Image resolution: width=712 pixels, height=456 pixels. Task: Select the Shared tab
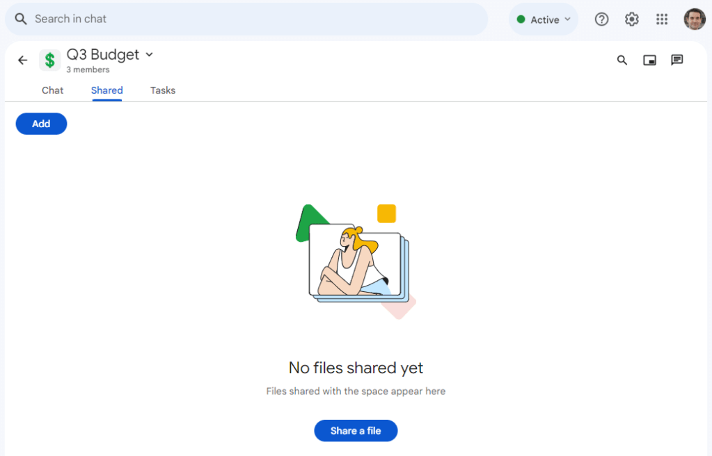click(106, 90)
